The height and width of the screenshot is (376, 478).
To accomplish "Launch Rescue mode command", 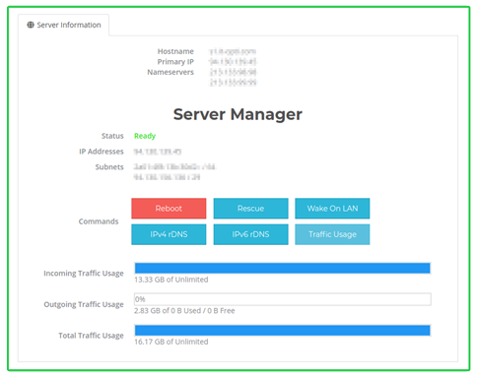I will pyautogui.click(x=250, y=209).
